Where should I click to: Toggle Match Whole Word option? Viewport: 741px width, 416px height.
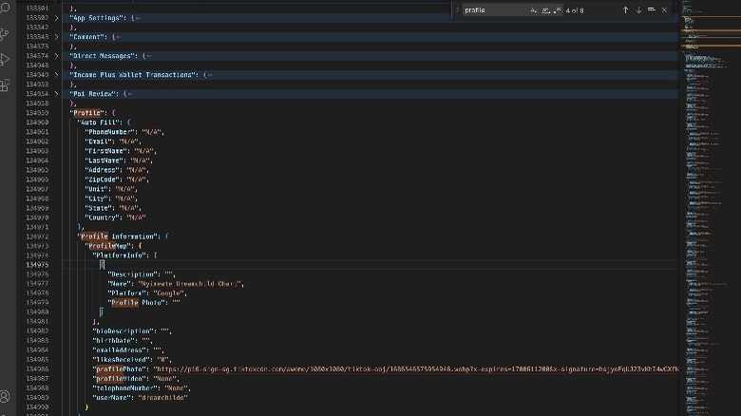click(x=544, y=9)
